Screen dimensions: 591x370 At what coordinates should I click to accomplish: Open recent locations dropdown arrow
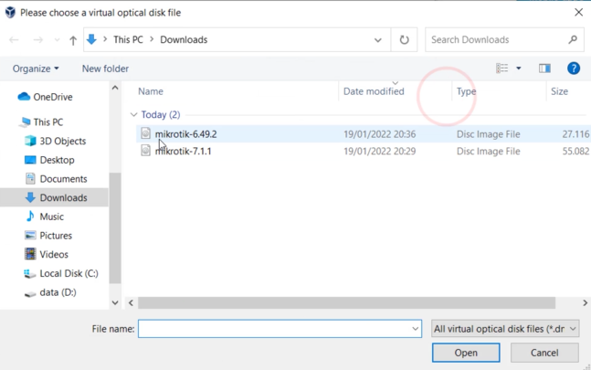(57, 39)
